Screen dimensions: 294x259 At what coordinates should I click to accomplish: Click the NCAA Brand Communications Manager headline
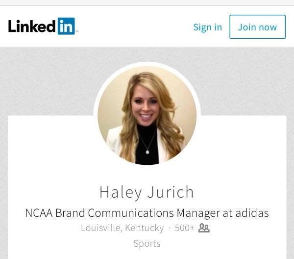147,213
